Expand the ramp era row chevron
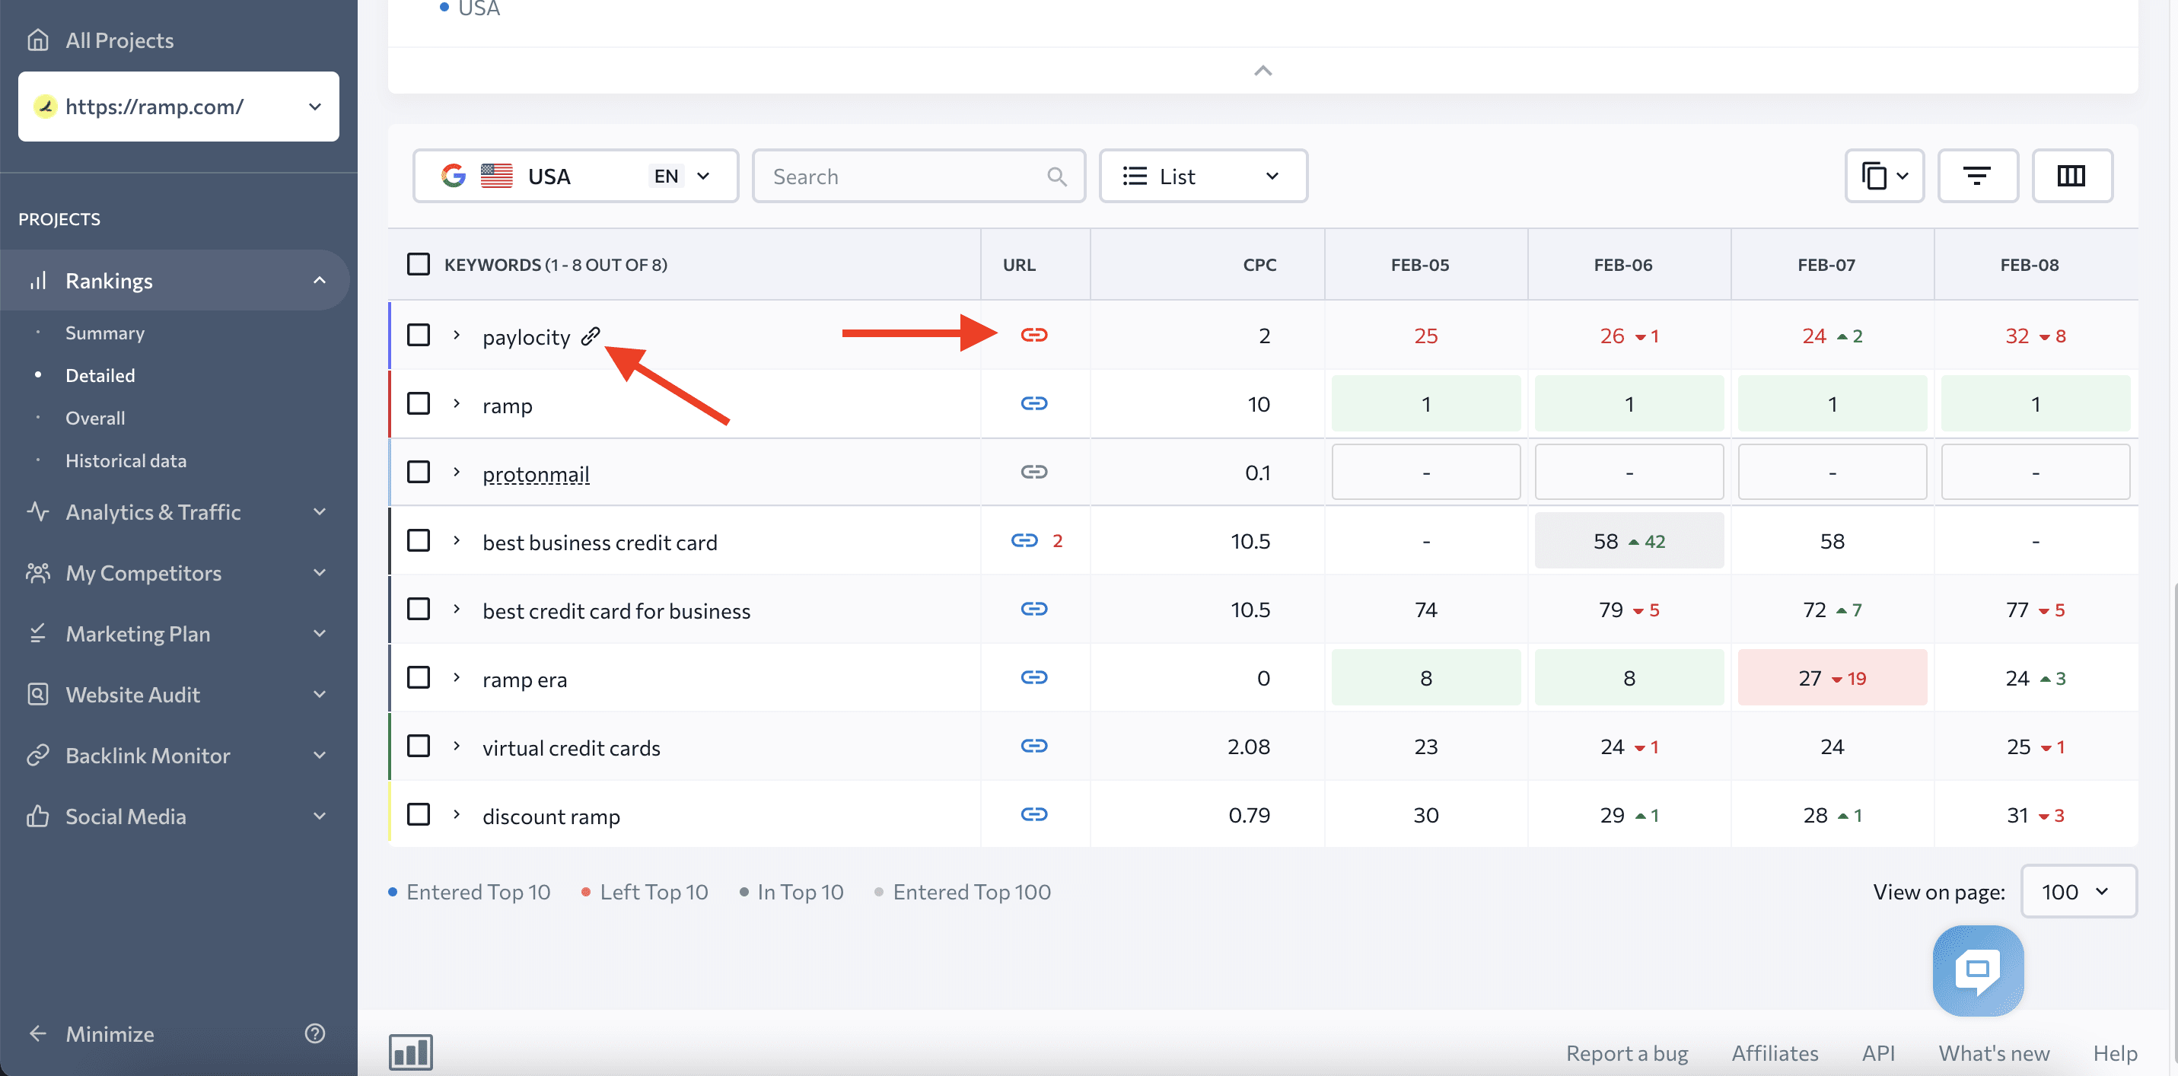 click(457, 678)
